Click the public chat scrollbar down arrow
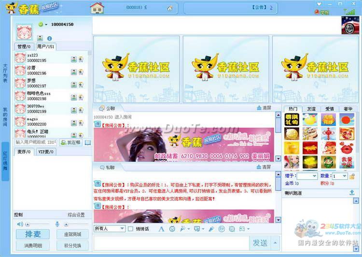This screenshot has height=257, width=362. (x=278, y=158)
